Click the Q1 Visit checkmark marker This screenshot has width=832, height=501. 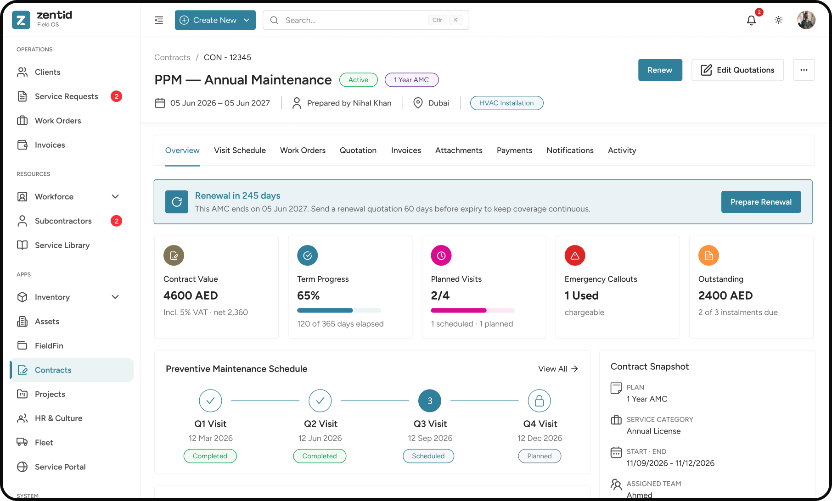click(x=210, y=401)
